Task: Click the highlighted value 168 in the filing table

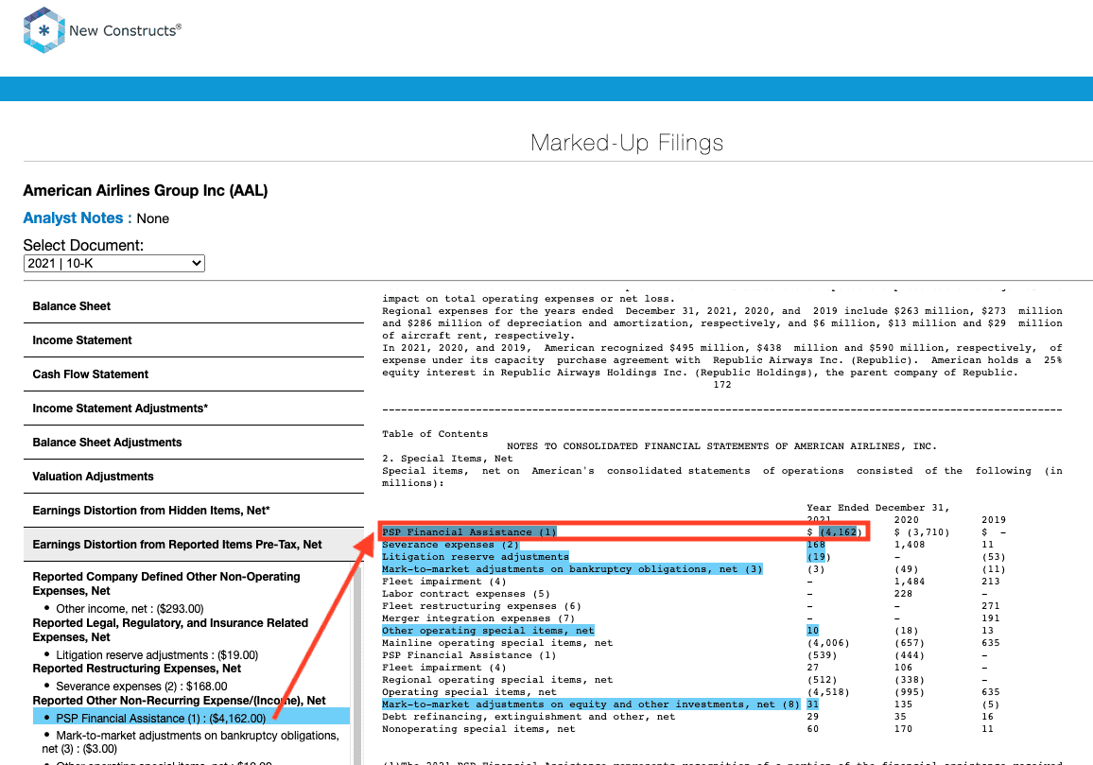Action: 816,545
